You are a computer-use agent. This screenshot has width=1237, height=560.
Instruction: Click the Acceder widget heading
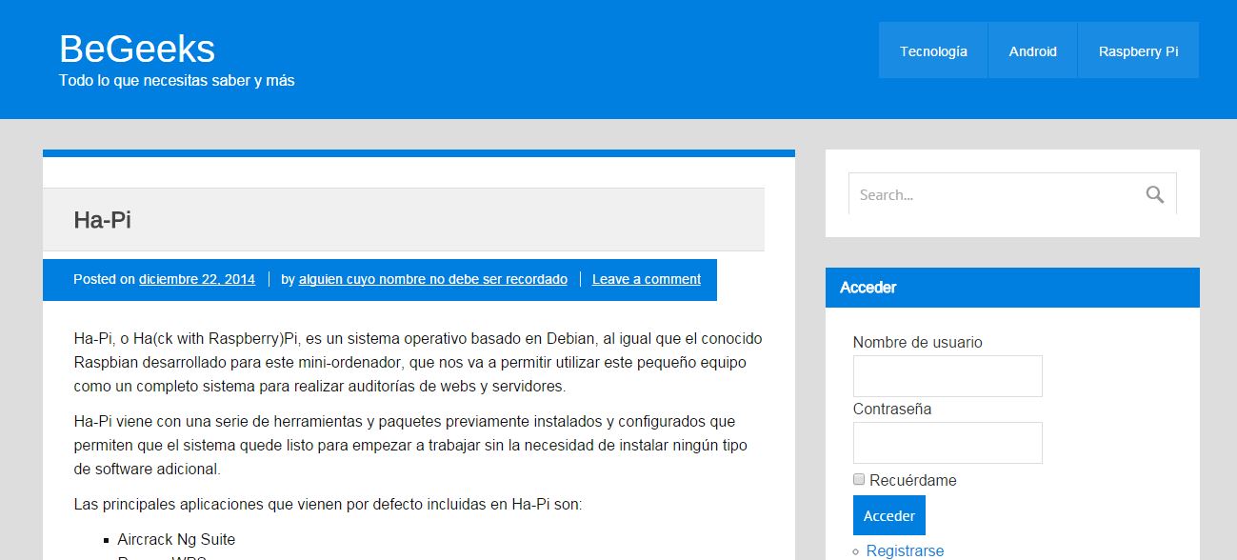point(868,287)
